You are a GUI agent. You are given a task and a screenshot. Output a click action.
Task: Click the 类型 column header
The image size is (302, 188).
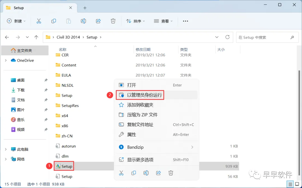coord(184,50)
